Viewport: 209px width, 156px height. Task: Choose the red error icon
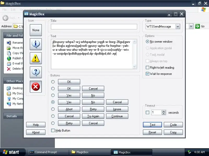point(36,87)
